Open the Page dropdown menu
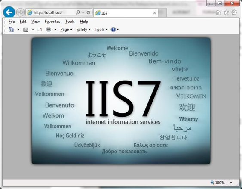The width and height of the screenshot is (242, 189). tap(66, 30)
